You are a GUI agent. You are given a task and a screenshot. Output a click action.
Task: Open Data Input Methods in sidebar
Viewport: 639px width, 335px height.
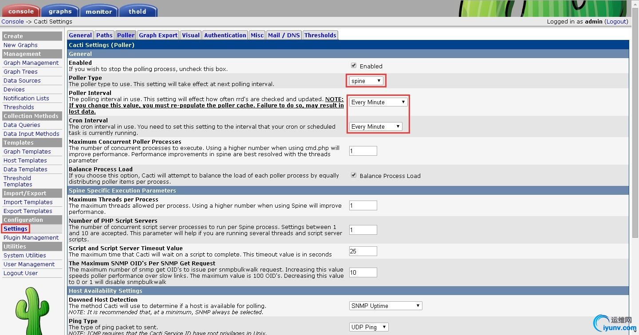click(x=31, y=134)
